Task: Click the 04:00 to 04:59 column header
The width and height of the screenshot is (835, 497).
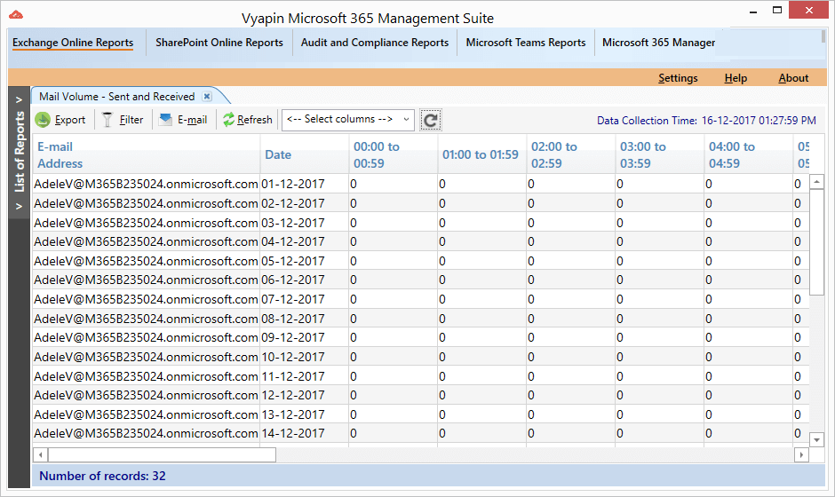Action: click(749, 154)
